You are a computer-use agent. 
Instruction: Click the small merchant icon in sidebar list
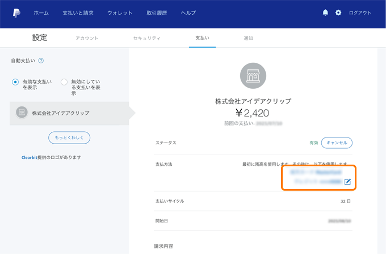pyautogui.click(x=22, y=113)
